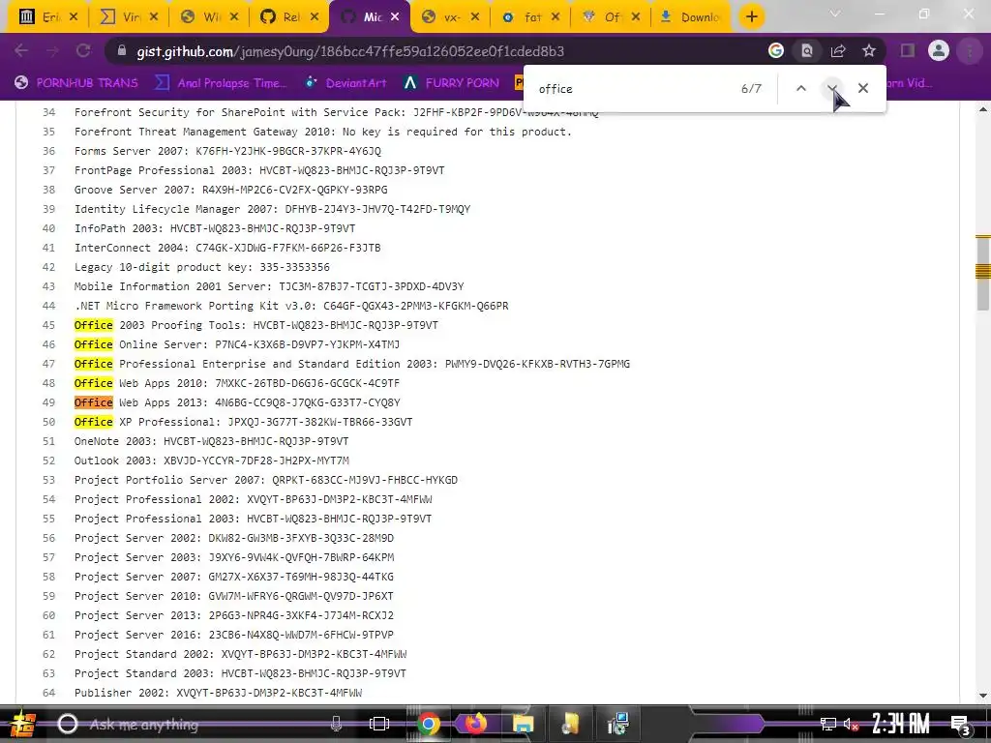Click the taskbar microphone icon
991x743 pixels.
point(336,724)
